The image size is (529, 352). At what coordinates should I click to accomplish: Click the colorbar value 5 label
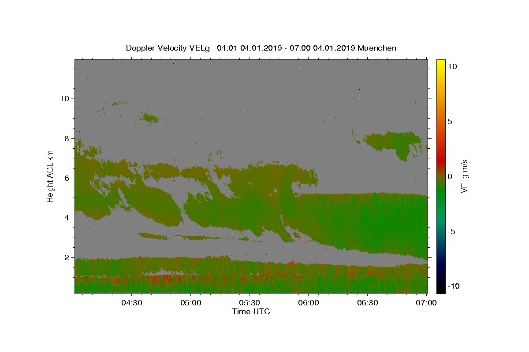pos(450,121)
